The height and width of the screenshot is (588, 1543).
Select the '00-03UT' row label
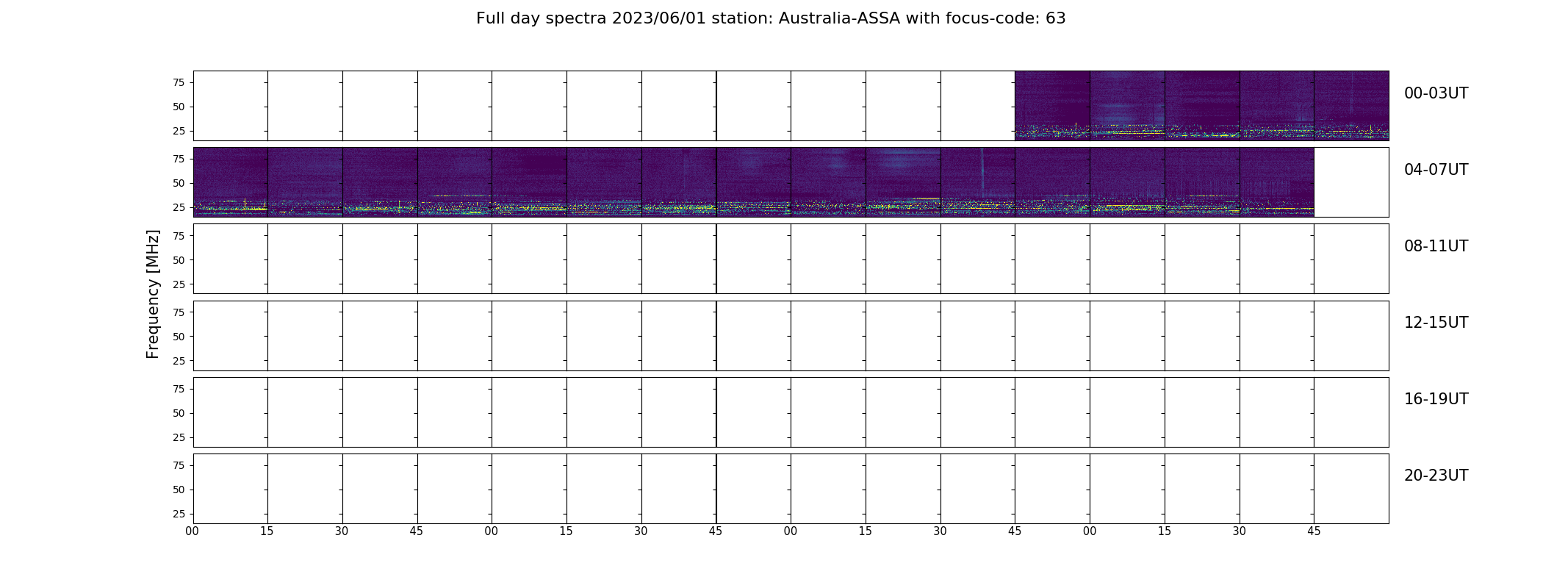tap(1436, 93)
